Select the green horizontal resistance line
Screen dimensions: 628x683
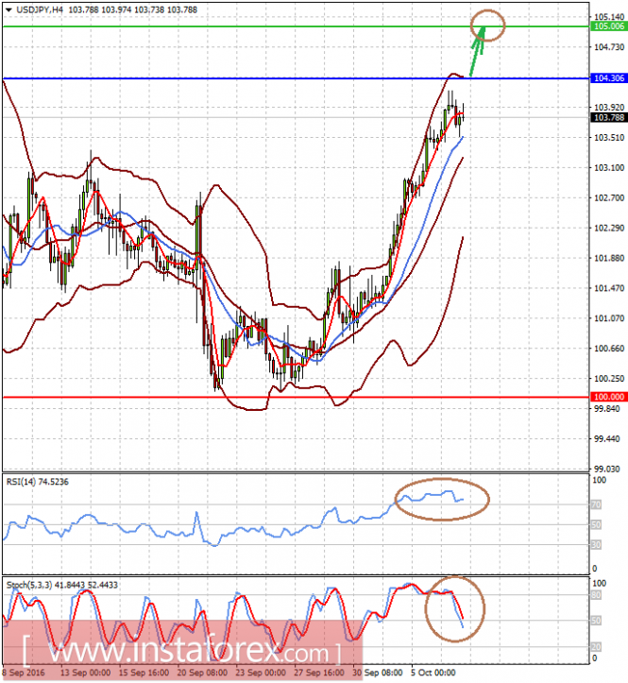tap(297, 26)
